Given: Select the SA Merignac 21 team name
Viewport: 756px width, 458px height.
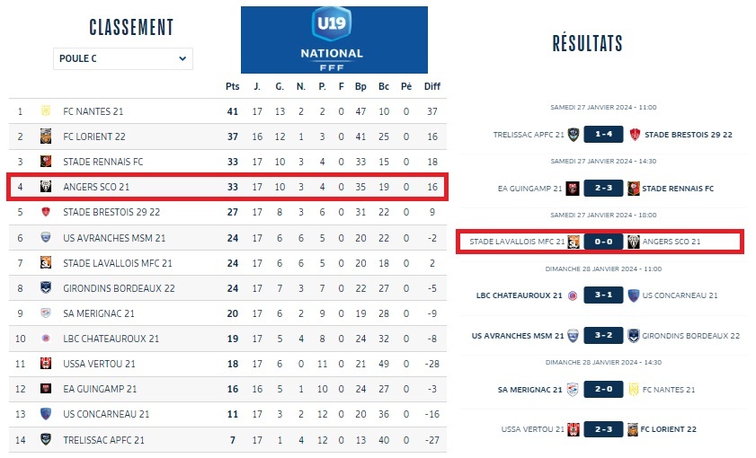Looking at the screenshot, I should tap(99, 314).
